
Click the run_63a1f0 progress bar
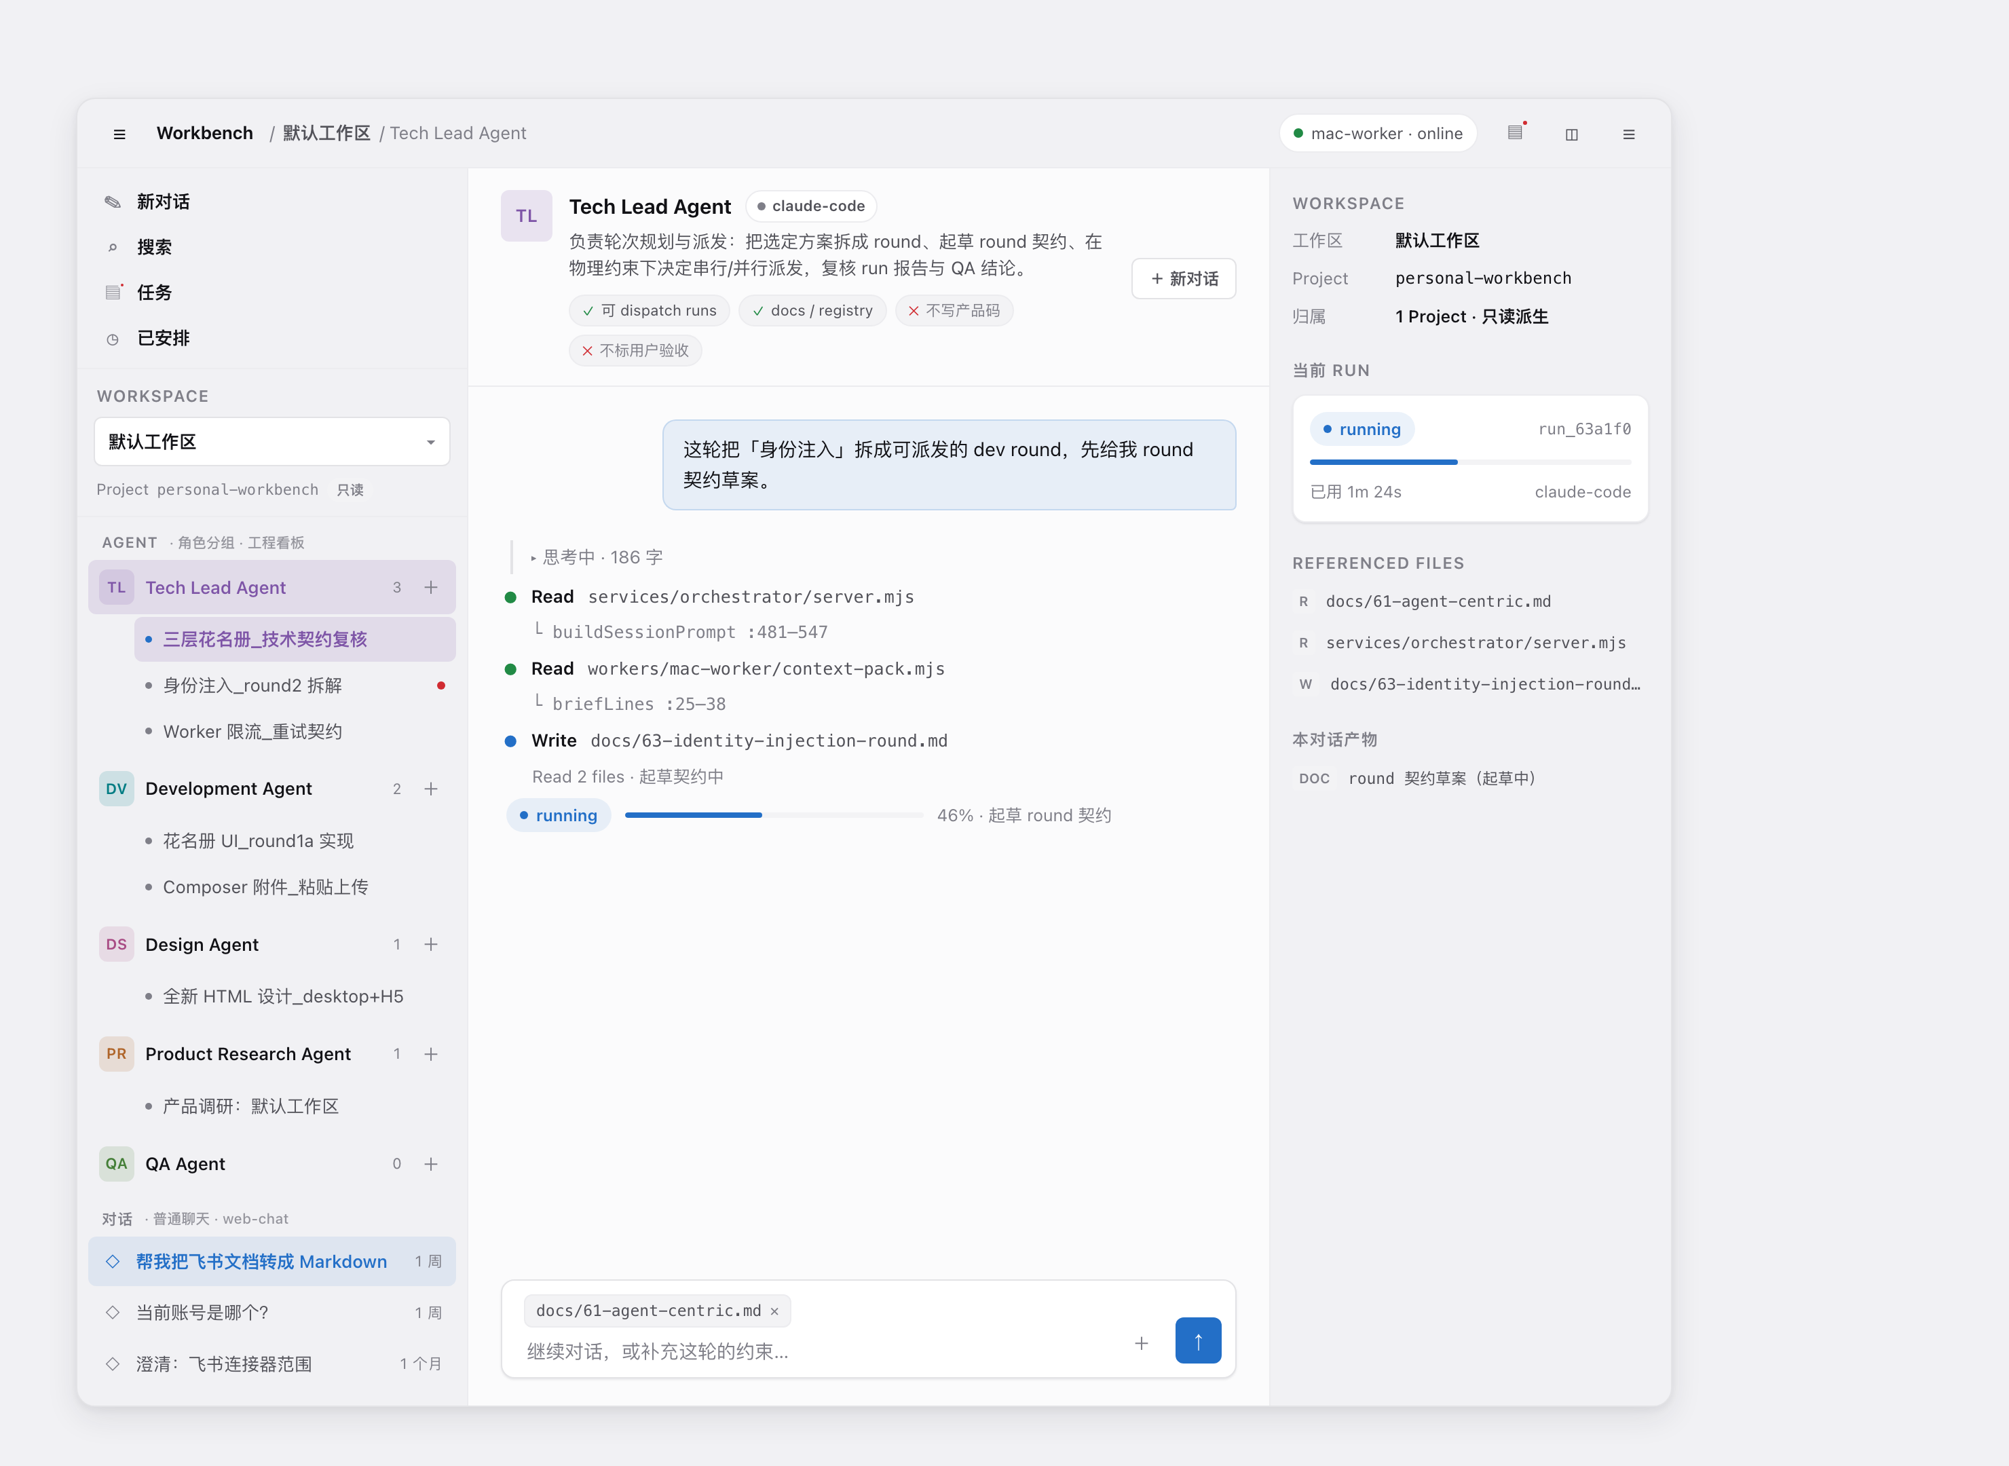(1470, 462)
